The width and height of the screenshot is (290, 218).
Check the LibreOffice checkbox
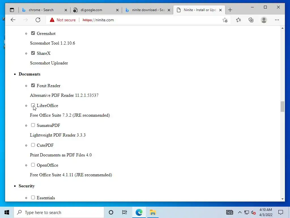coord(33,105)
